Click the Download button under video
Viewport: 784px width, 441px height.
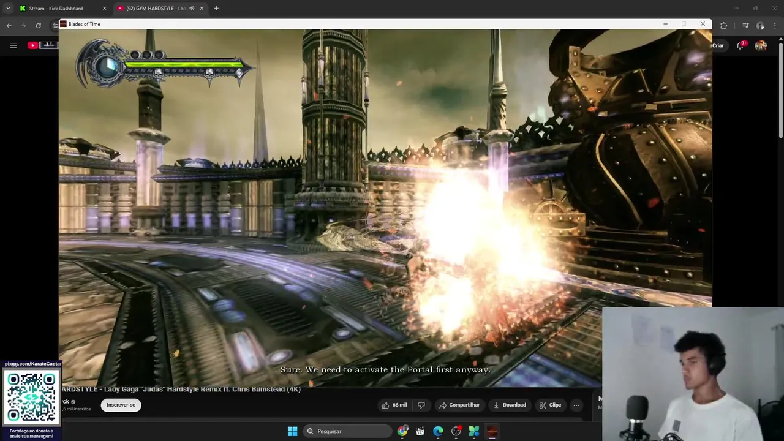coord(510,405)
